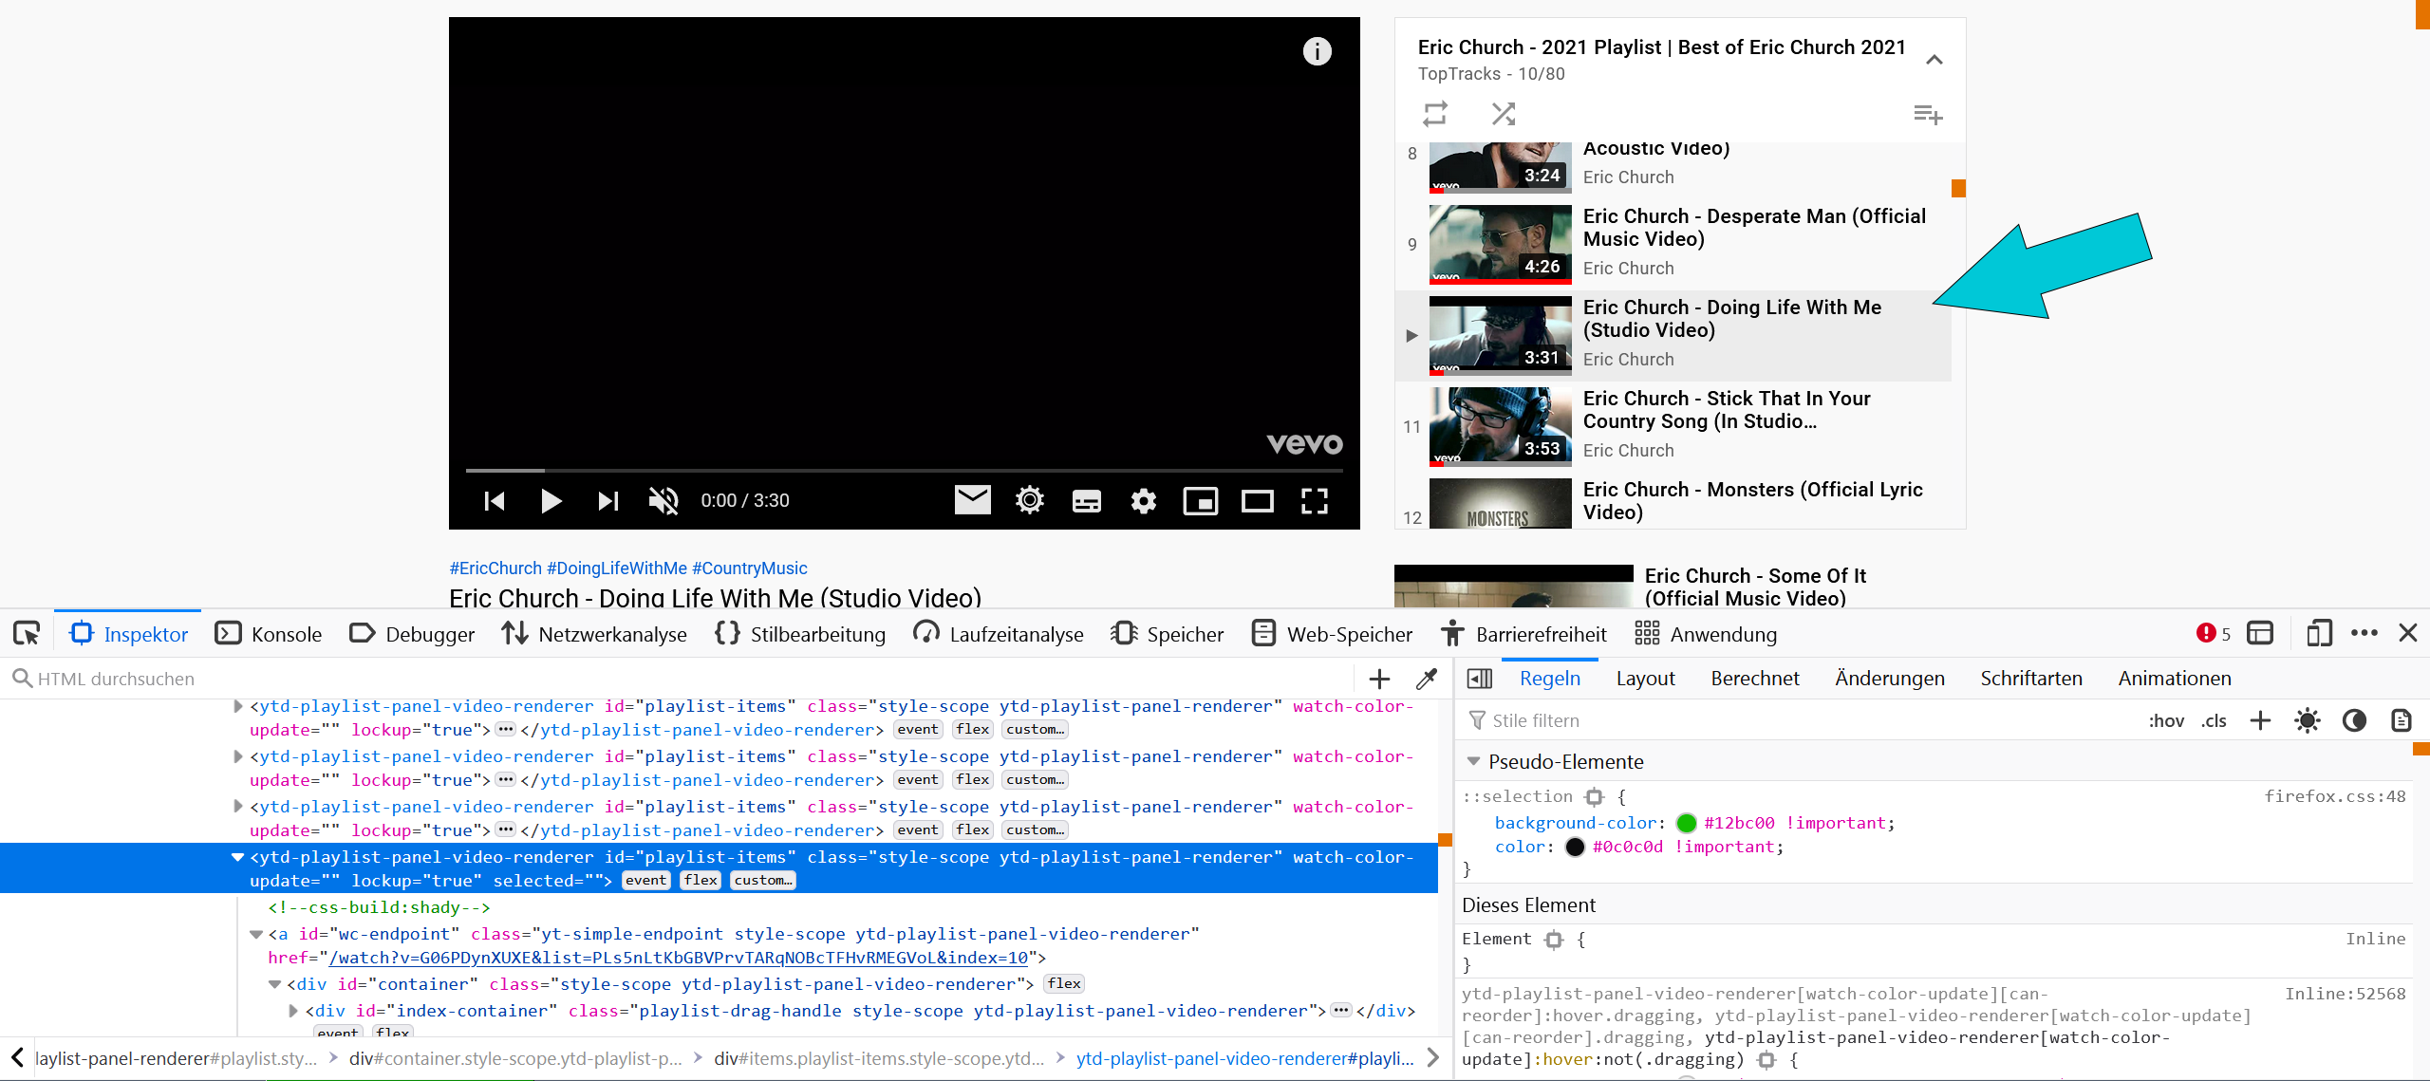Screen dimensions: 2430x1081
Task: Click the shuffle playlist icon
Action: coord(1503,114)
